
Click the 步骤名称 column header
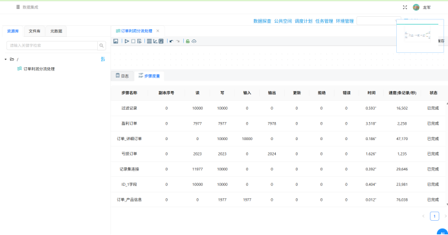click(129, 93)
